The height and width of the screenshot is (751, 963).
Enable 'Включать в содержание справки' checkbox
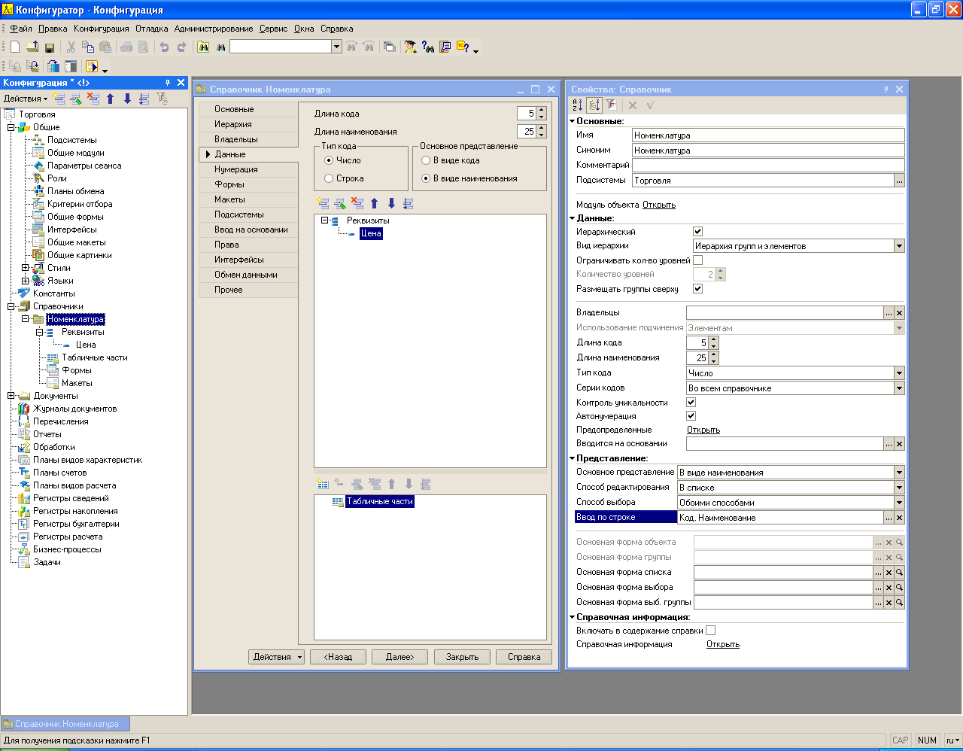click(x=710, y=631)
